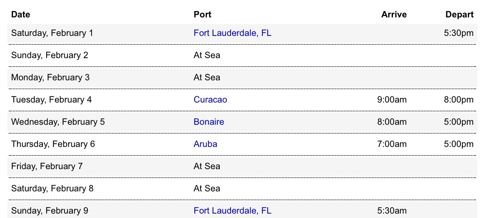Screen dimensions: 487x218
Task: Click the 5:30am arrival time
Action: (392, 211)
